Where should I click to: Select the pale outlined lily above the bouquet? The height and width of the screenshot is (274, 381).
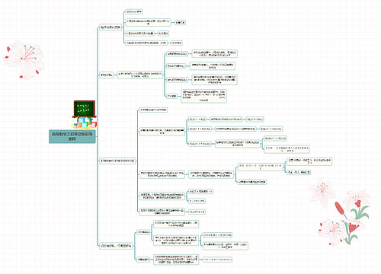[322, 192]
